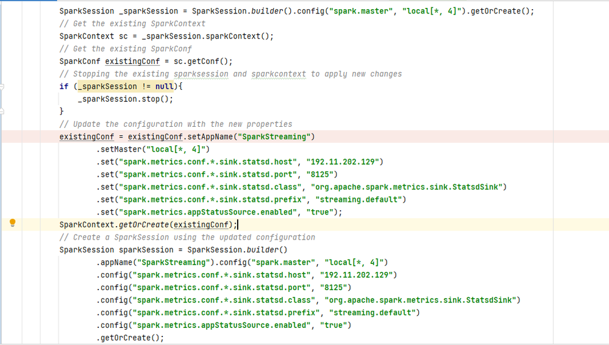The width and height of the screenshot is (609, 345).
Task: Place cursor on _sparkSession.stop() call
Action: tap(125, 99)
